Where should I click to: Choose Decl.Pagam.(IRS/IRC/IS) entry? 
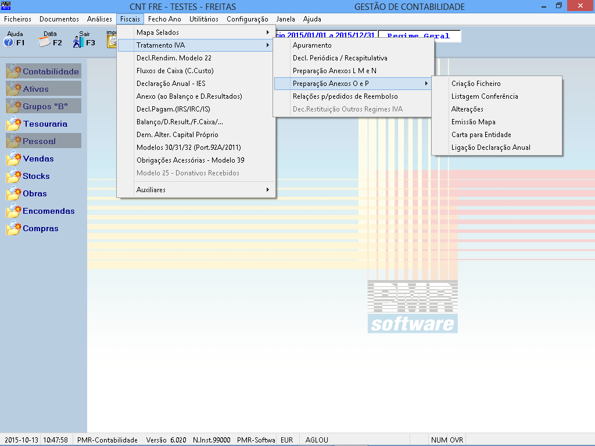point(195,109)
